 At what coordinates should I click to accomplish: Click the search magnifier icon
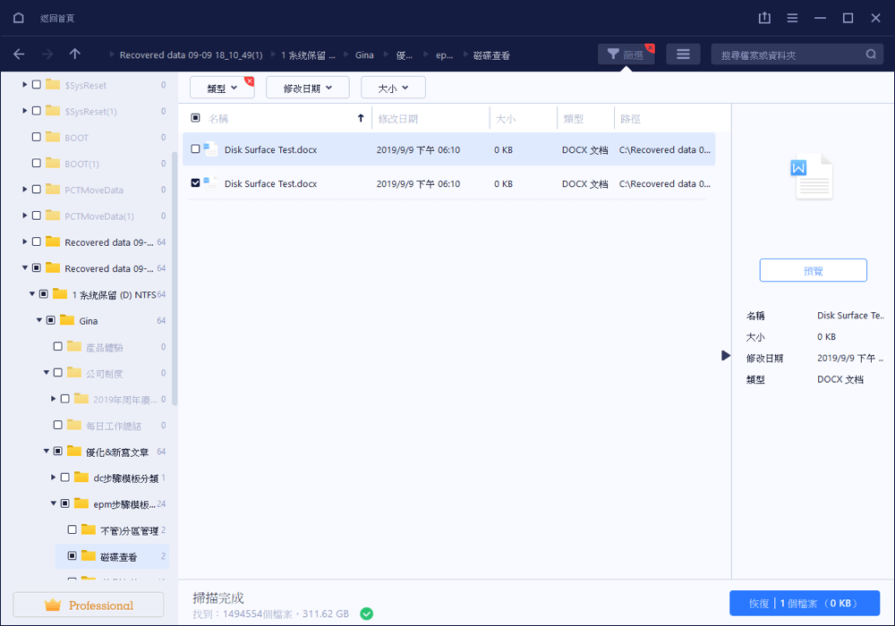[871, 55]
